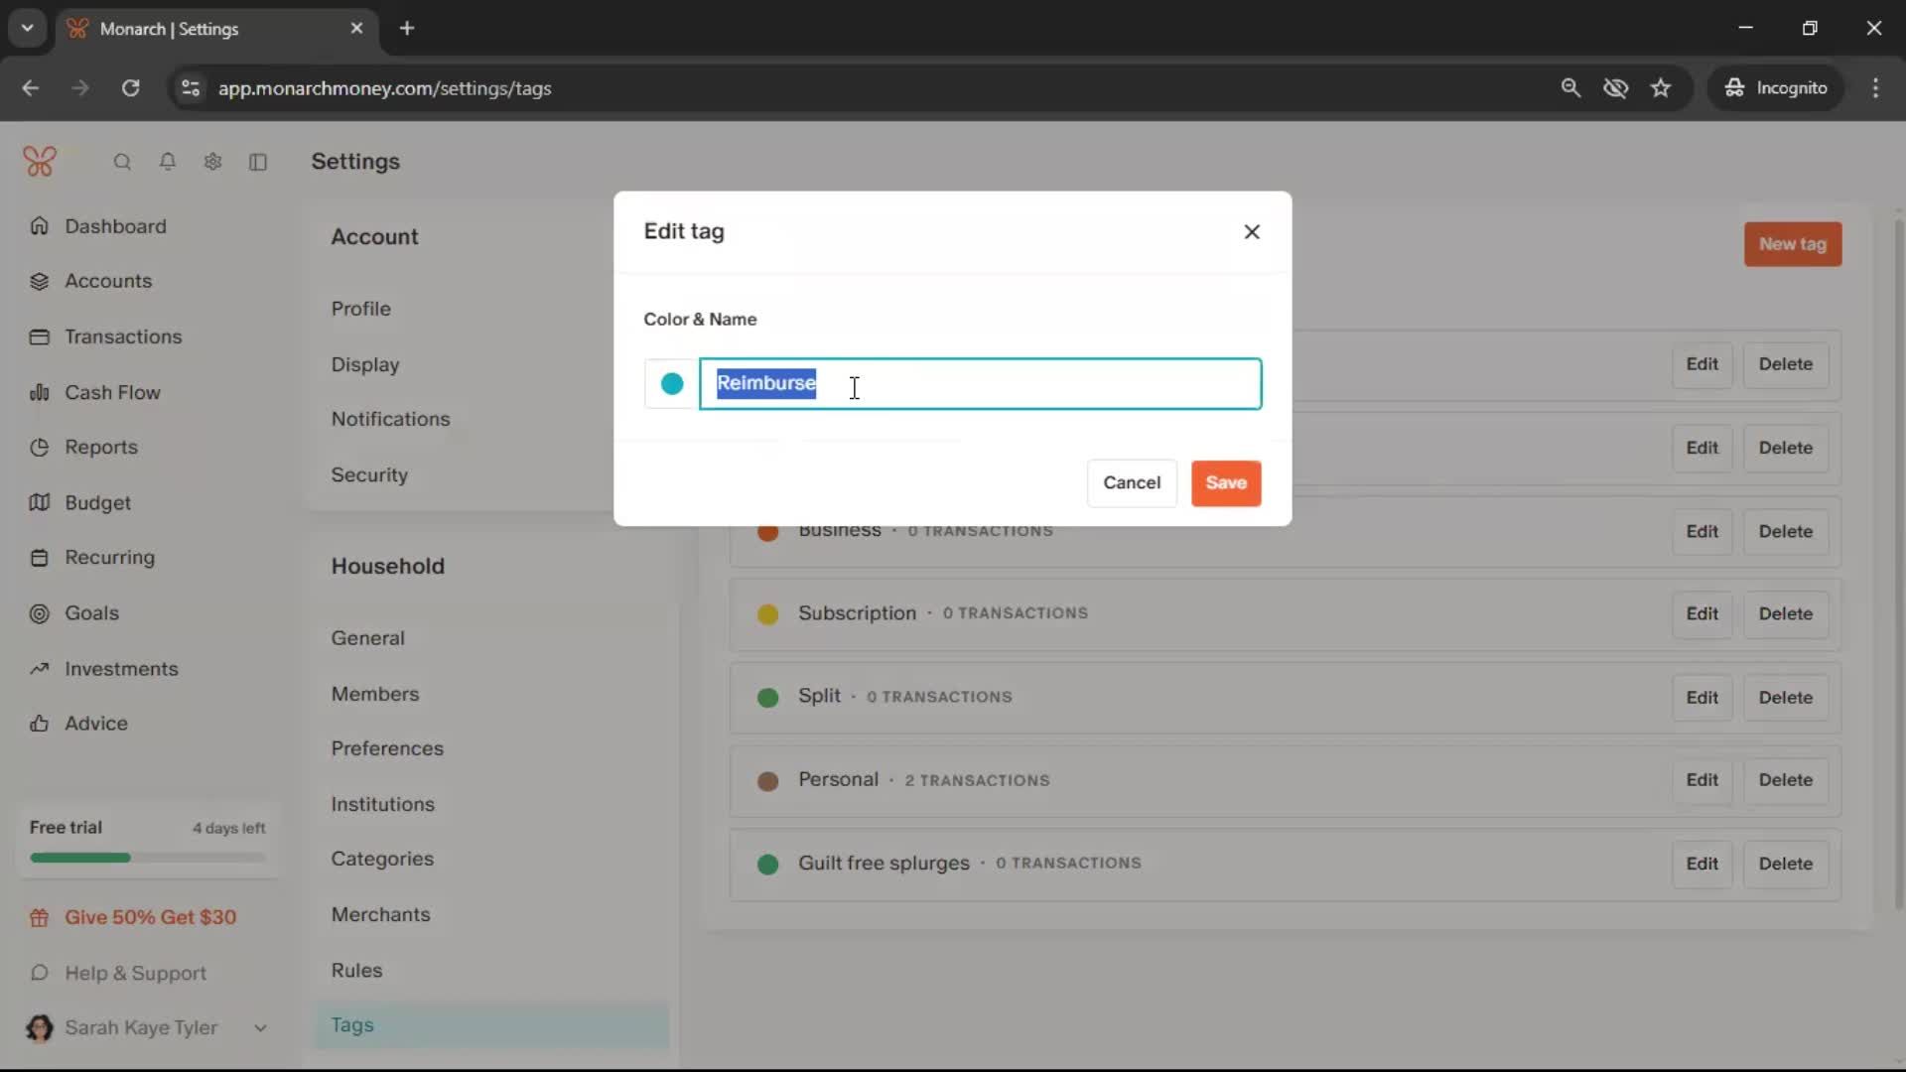Open the search magnifier icon in sidebar

pos(122,162)
